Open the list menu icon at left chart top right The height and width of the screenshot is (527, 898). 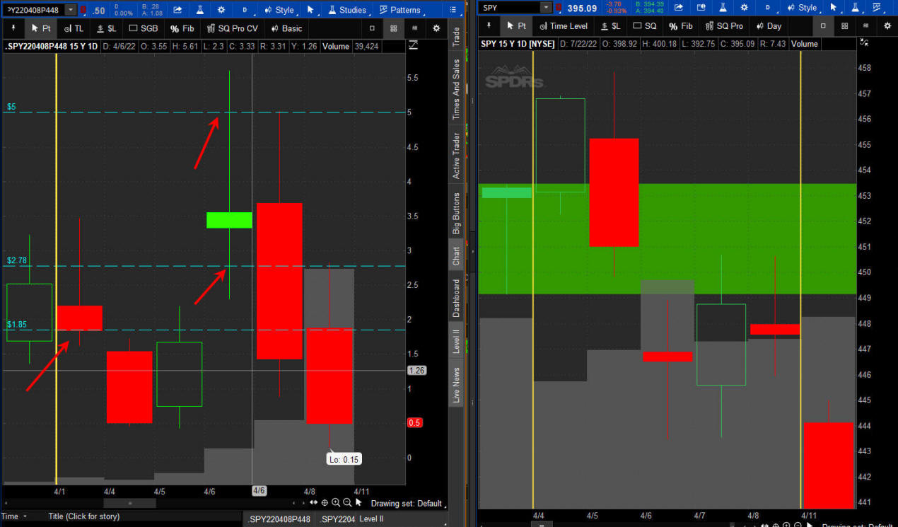453,10
